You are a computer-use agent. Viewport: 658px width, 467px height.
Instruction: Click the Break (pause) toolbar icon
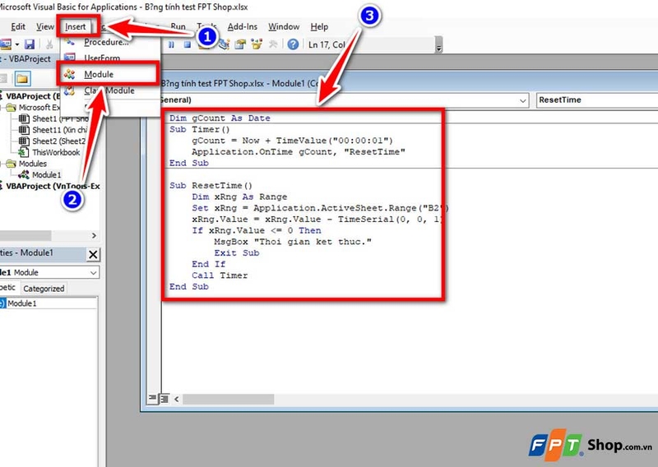171,44
